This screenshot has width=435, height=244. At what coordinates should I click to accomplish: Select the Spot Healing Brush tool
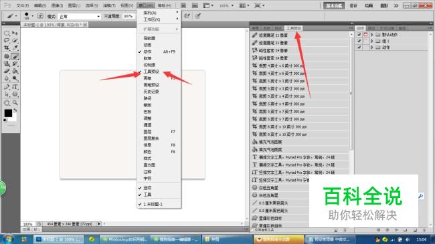coord(7,57)
